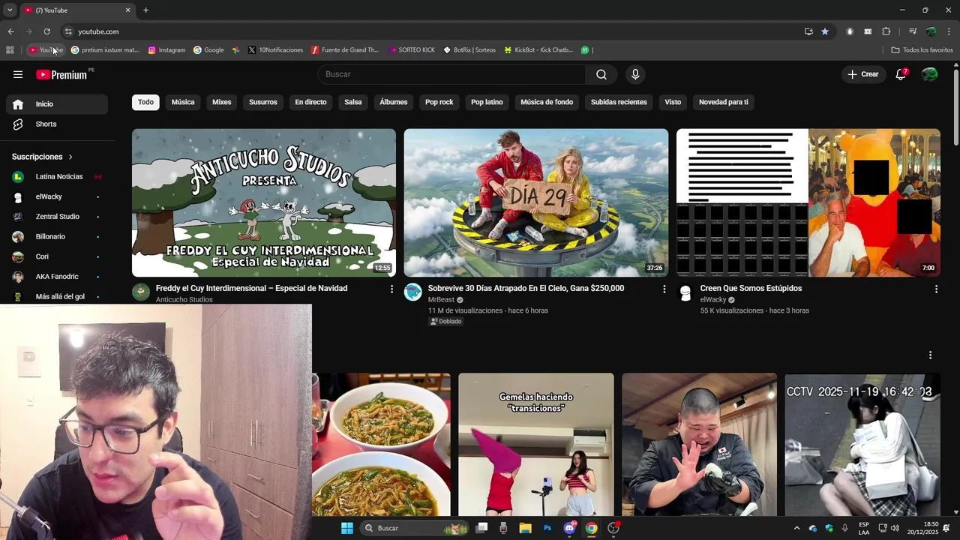Click the Windows taskbar Buscar box
This screenshot has width=960, height=540.
point(415,528)
